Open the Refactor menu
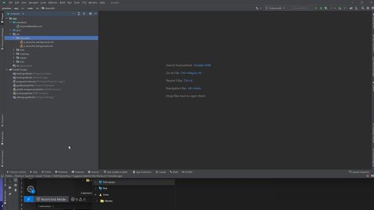Screen dimensions: 374x210 point(53,2)
